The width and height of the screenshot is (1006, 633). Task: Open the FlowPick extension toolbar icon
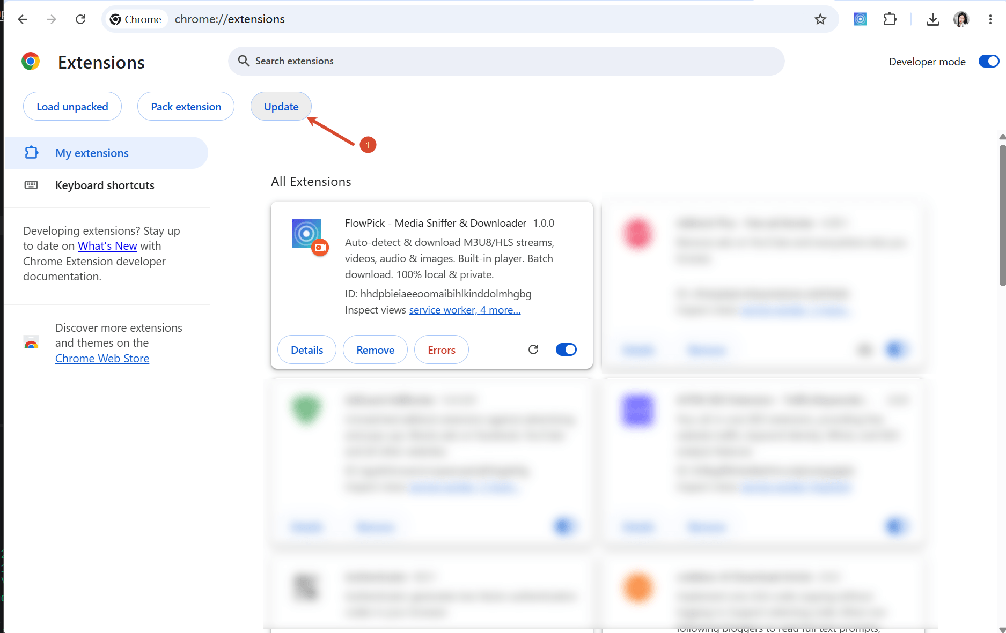click(860, 19)
